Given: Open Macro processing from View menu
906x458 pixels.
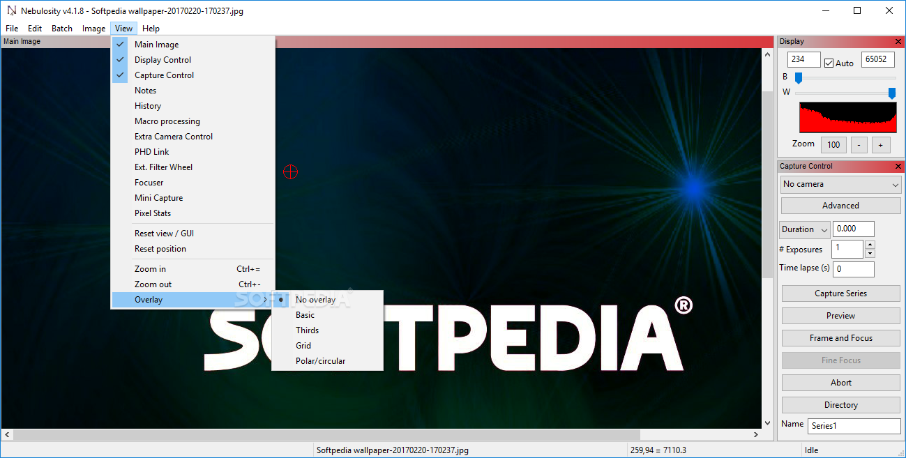Looking at the screenshot, I should tap(193, 121).
